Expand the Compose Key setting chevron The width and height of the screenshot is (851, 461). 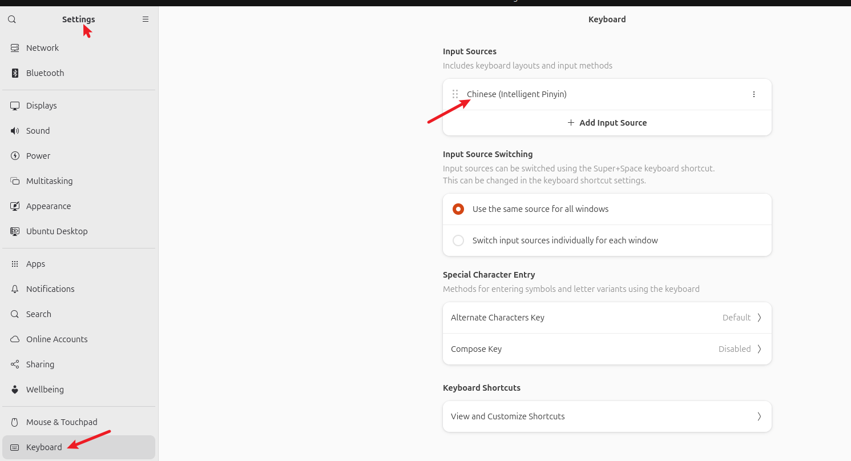[759, 349]
